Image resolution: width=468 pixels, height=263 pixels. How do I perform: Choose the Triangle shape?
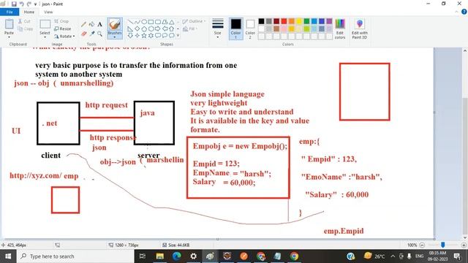[x=172, y=22]
